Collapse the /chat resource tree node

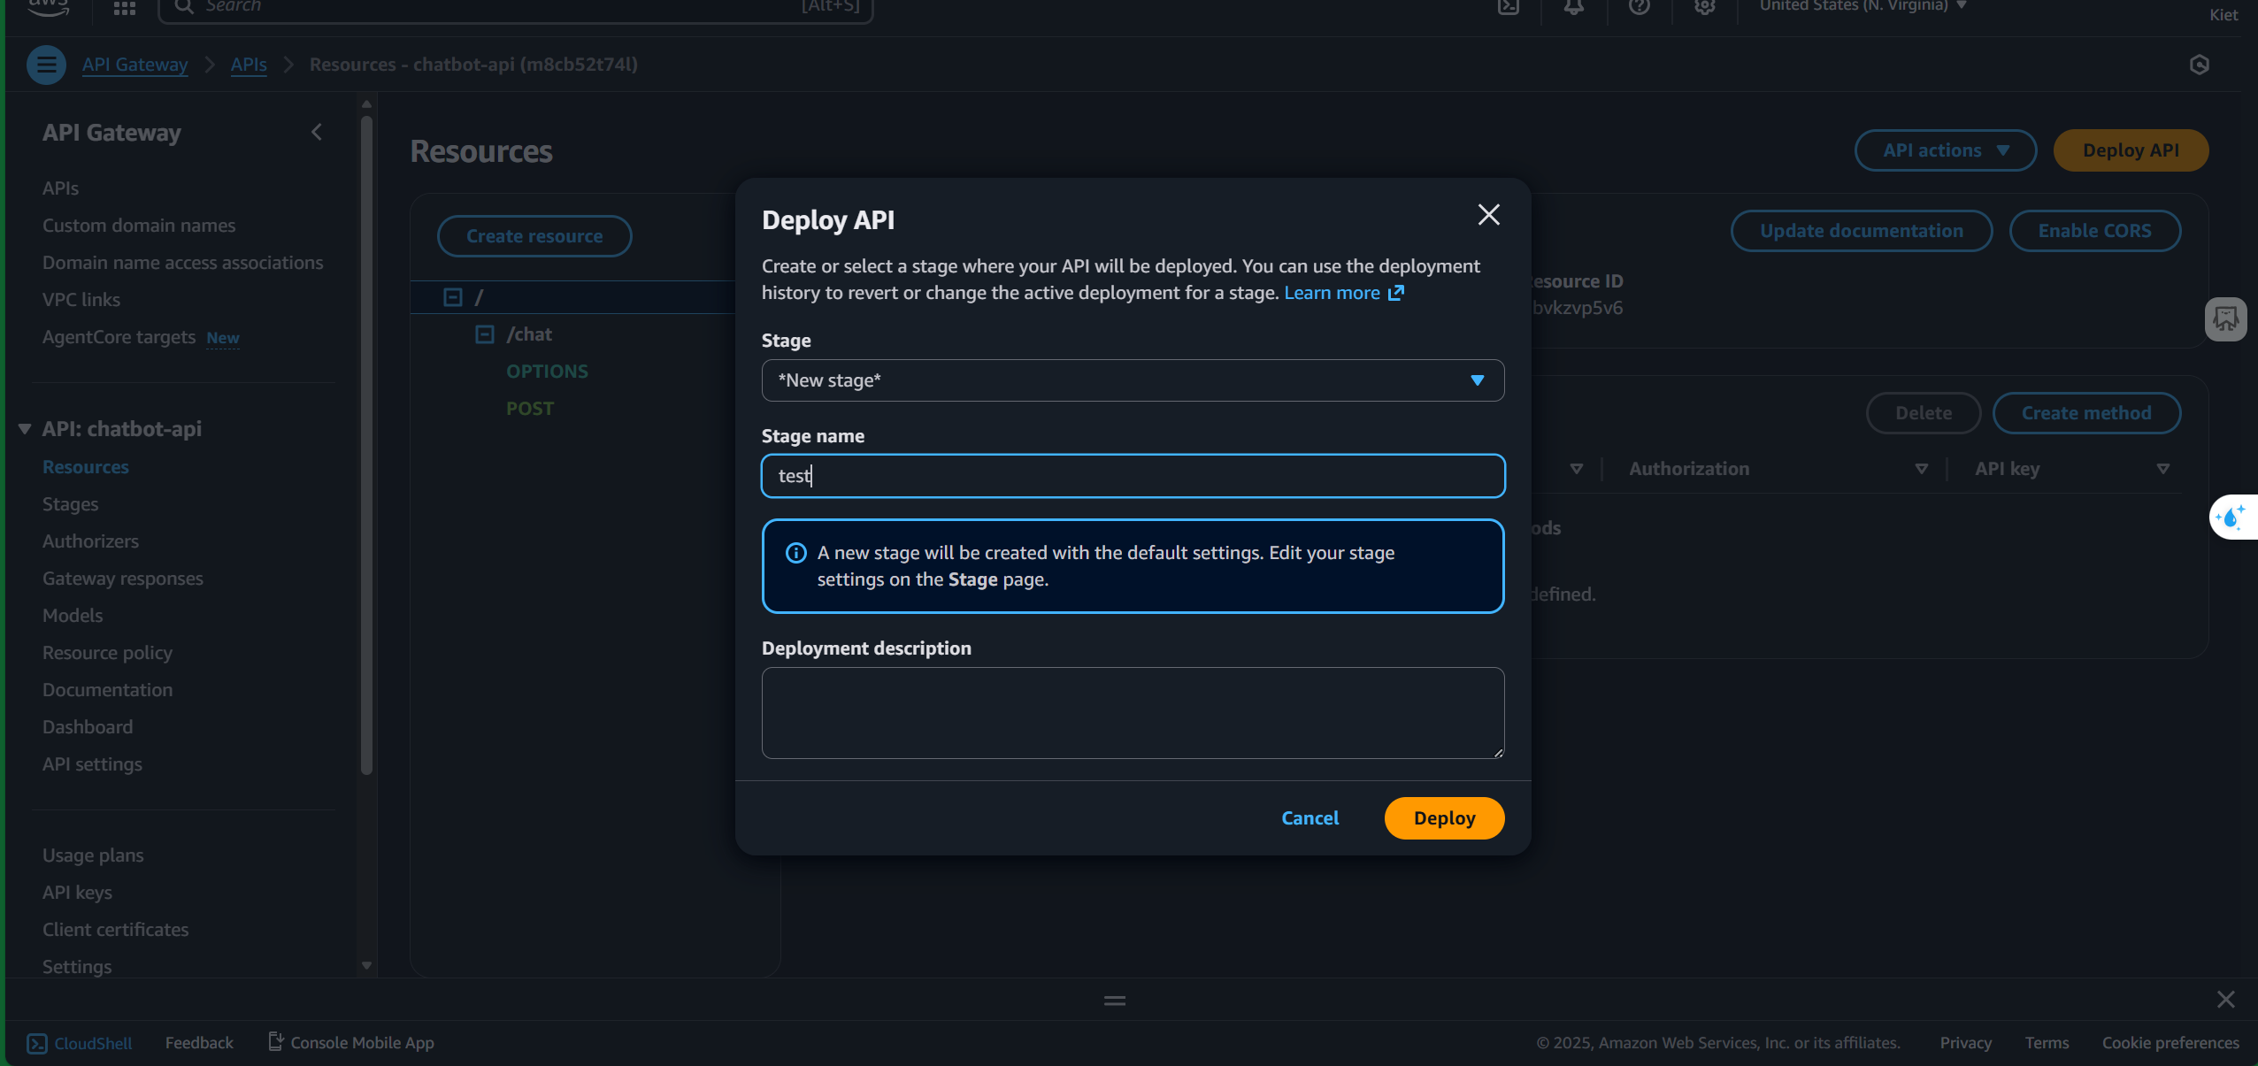pyautogui.click(x=484, y=334)
